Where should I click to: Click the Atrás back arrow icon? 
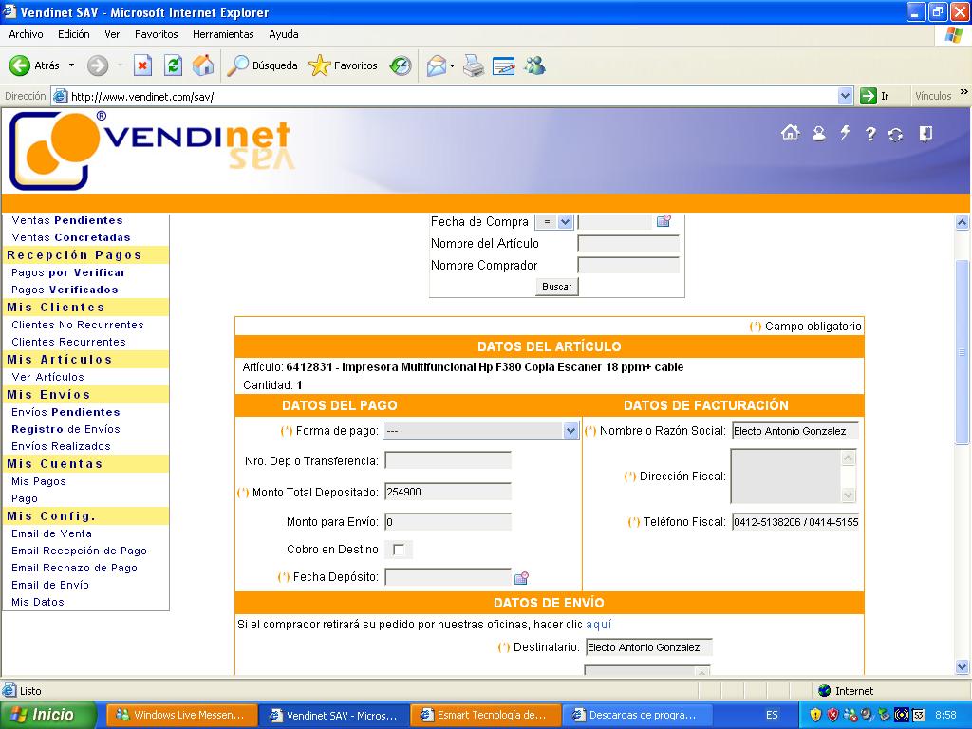(x=19, y=65)
